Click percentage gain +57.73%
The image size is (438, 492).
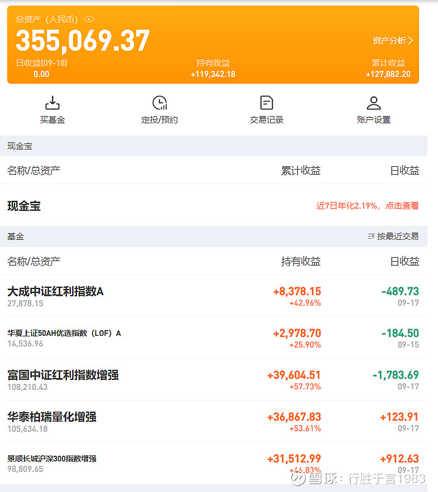pos(305,387)
